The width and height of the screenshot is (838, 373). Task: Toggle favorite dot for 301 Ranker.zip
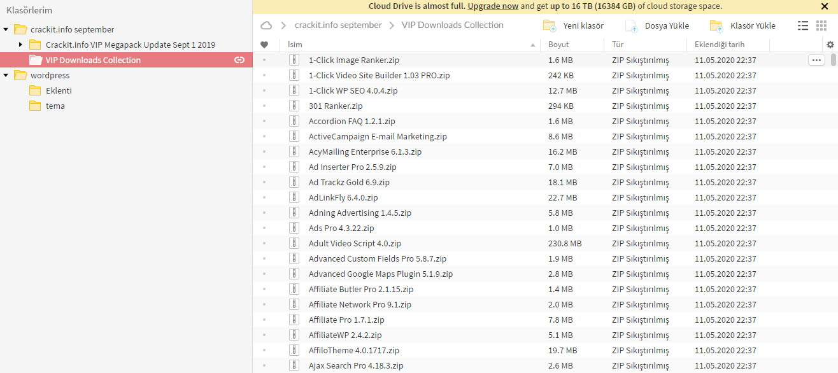tap(264, 106)
